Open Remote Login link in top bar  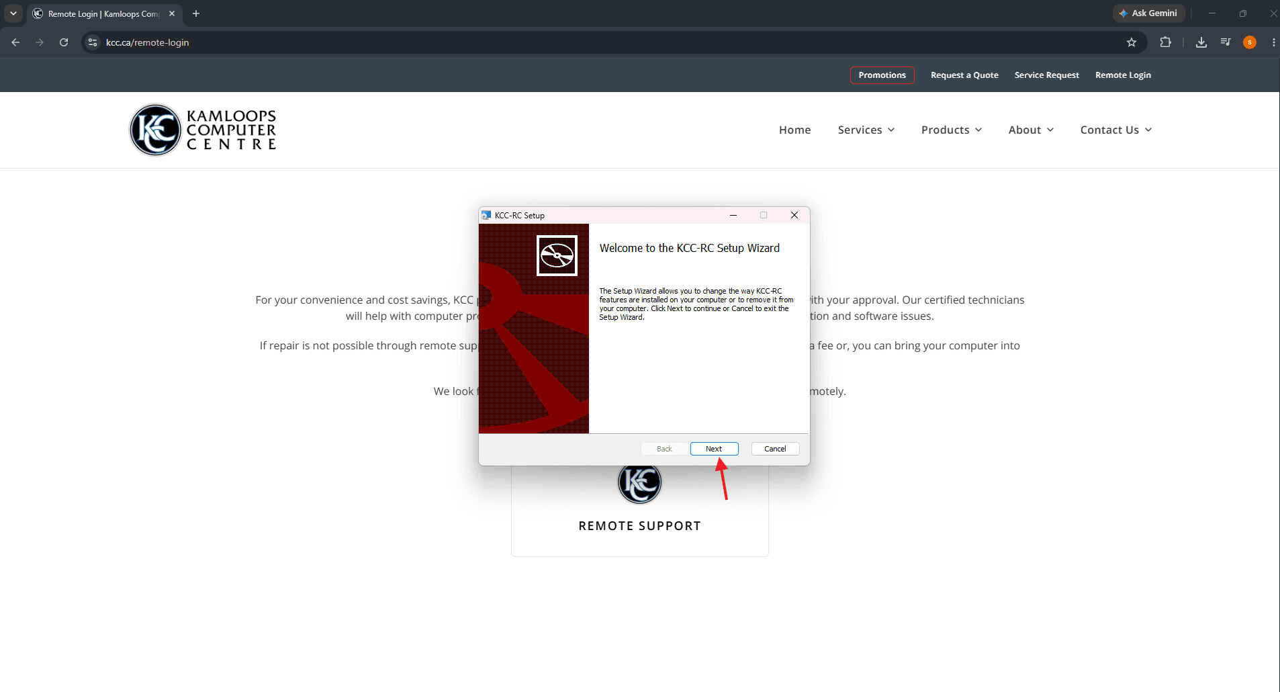click(x=1123, y=75)
